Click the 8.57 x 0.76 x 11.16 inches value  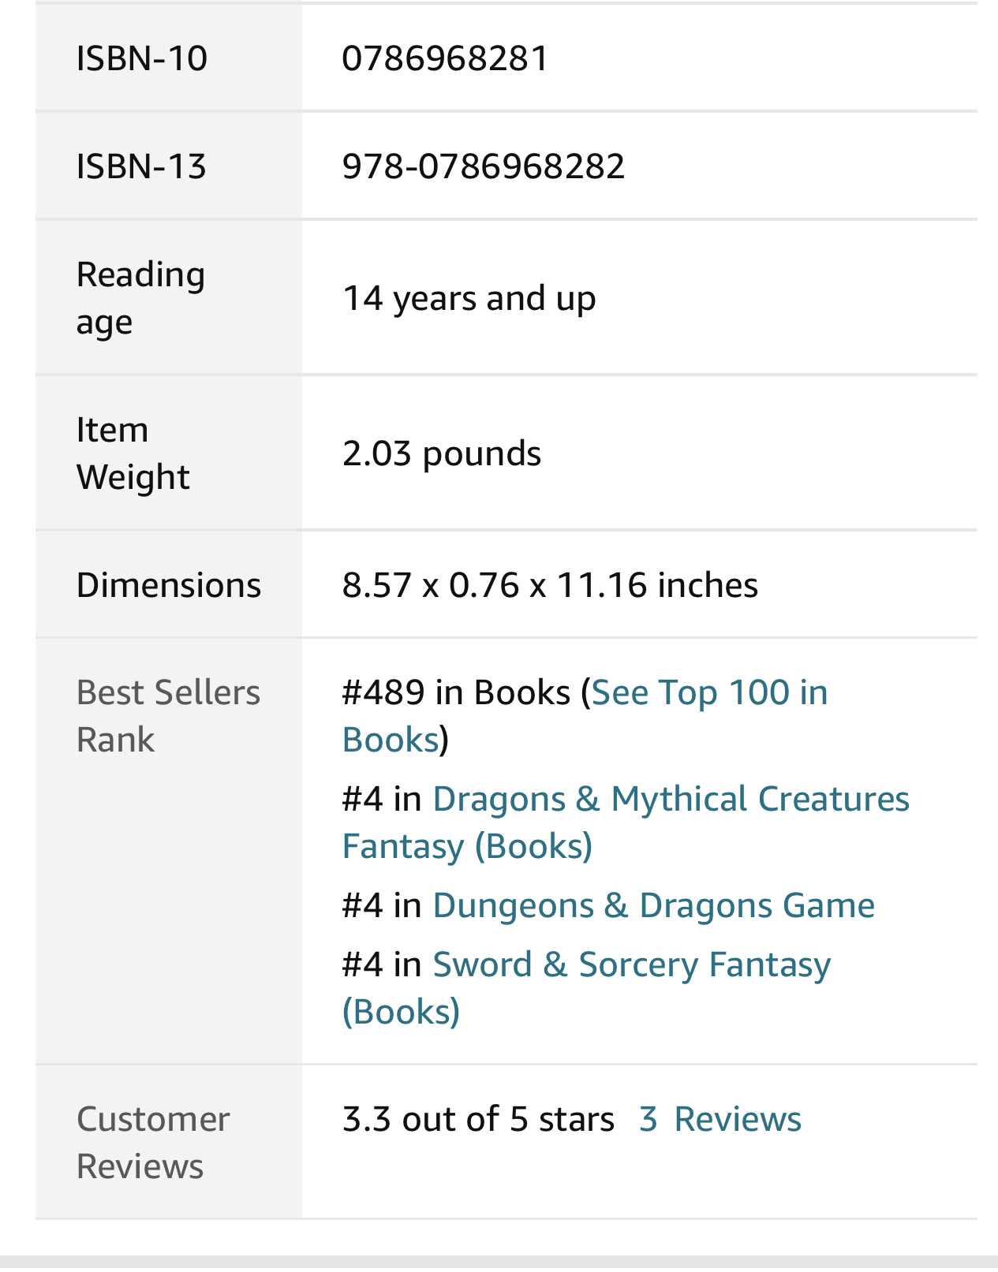pyautogui.click(x=549, y=586)
